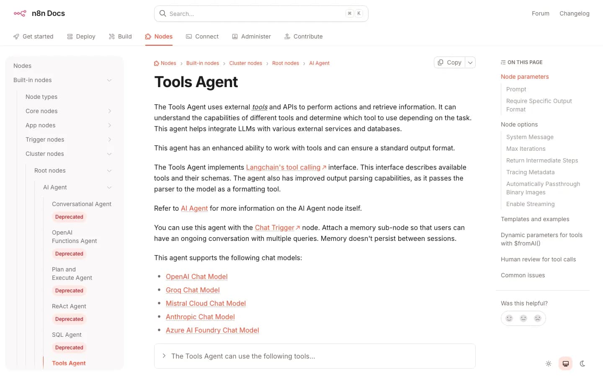The image size is (603, 377).
Task: Jump to Common issues section
Action: click(523, 275)
